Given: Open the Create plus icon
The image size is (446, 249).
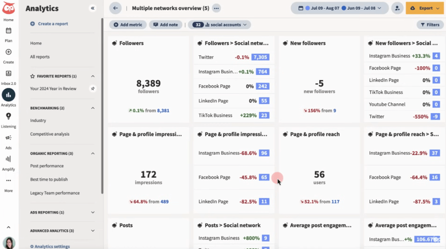Looking at the screenshot, I should 9,52.
